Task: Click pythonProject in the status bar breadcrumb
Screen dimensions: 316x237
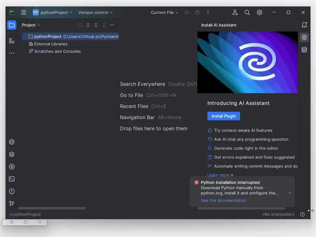Action: pyautogui.click(x=25, y=214)
